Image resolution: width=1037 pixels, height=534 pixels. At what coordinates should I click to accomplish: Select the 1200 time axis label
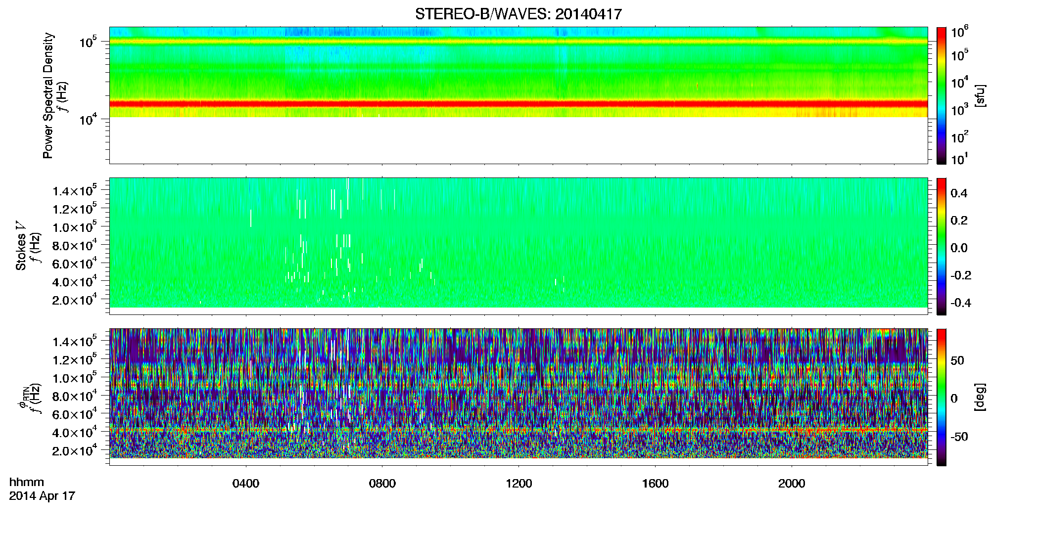pyautogui.click(x=518, y=484)
